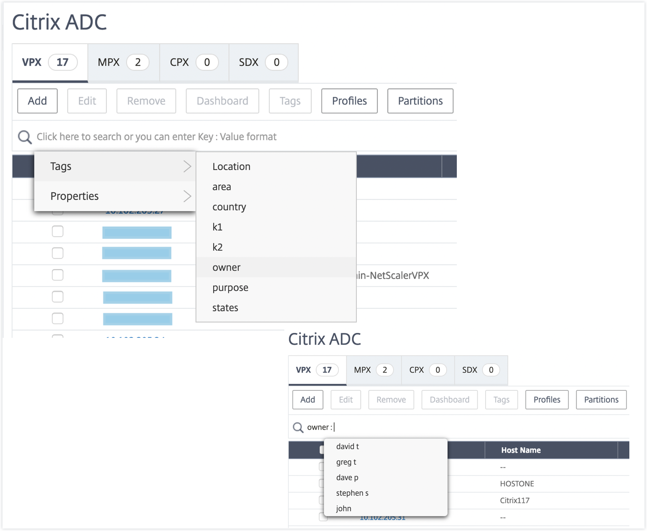The image size is (647, 531).
Task: Open the SDX tab in lower panel
Action: (x=481, y=370)
